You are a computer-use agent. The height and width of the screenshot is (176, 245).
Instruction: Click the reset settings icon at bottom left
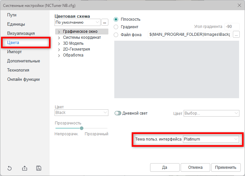(10, 168)
